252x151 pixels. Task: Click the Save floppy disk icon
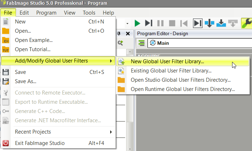pos(6,72)
